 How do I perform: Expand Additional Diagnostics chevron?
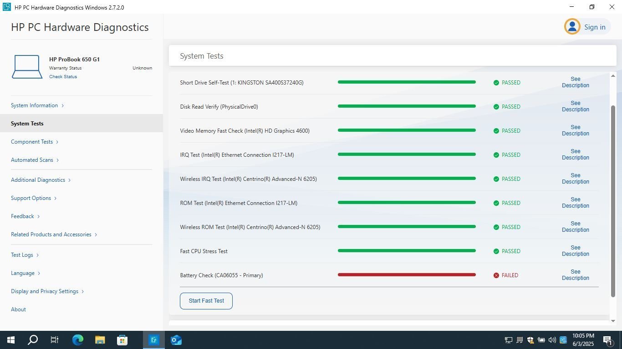tap(69, 180)
